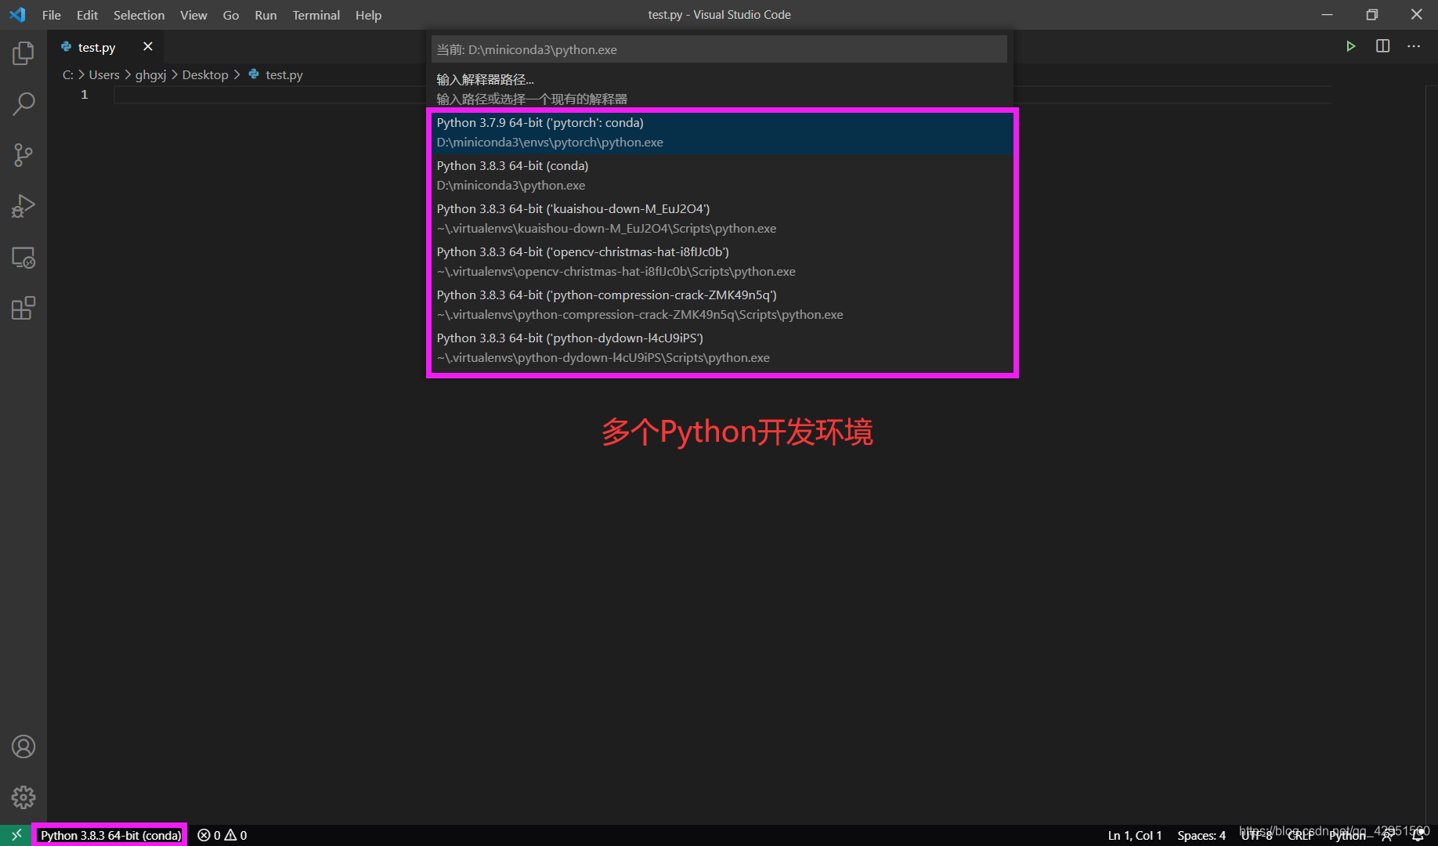Open the Go menu

[x=230, y=15]
